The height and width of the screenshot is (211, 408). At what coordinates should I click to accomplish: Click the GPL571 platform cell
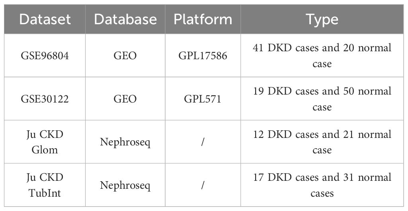point(203,99)
